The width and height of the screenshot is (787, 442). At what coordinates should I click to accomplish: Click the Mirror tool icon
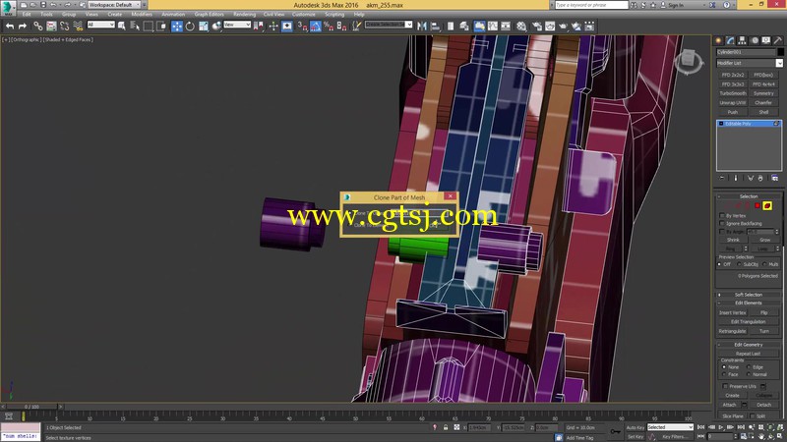(x=422, y=27)
